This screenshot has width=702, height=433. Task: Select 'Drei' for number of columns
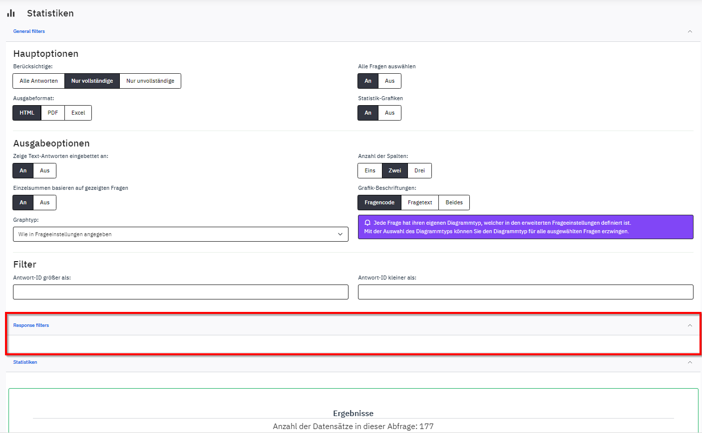coord(419,170)
